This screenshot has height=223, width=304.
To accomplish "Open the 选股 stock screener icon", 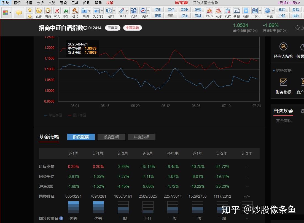I will click(x=143, y=11).
